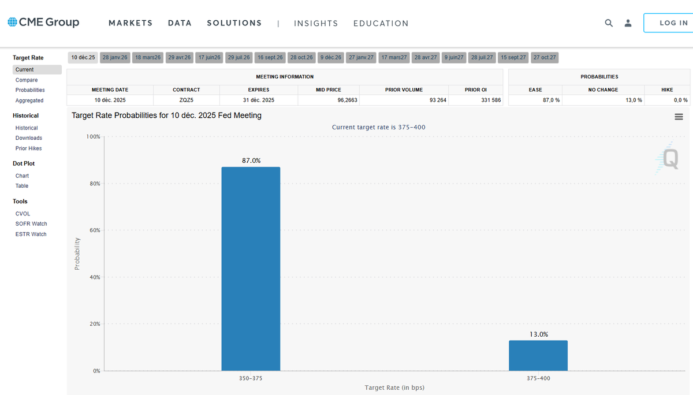The image size is (693, 395).
Task: Open the search magnifier icon
Action: [609, 23]
